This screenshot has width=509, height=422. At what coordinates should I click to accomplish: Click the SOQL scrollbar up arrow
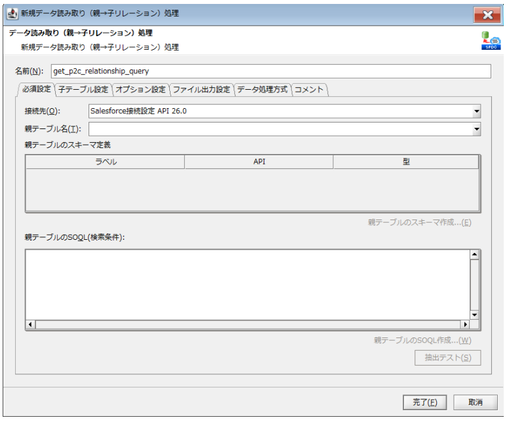[475, 255]
